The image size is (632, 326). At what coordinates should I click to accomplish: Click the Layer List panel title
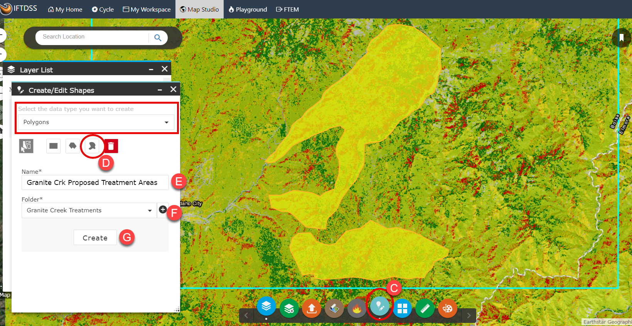pyautogui.click(x=36, y=70)
